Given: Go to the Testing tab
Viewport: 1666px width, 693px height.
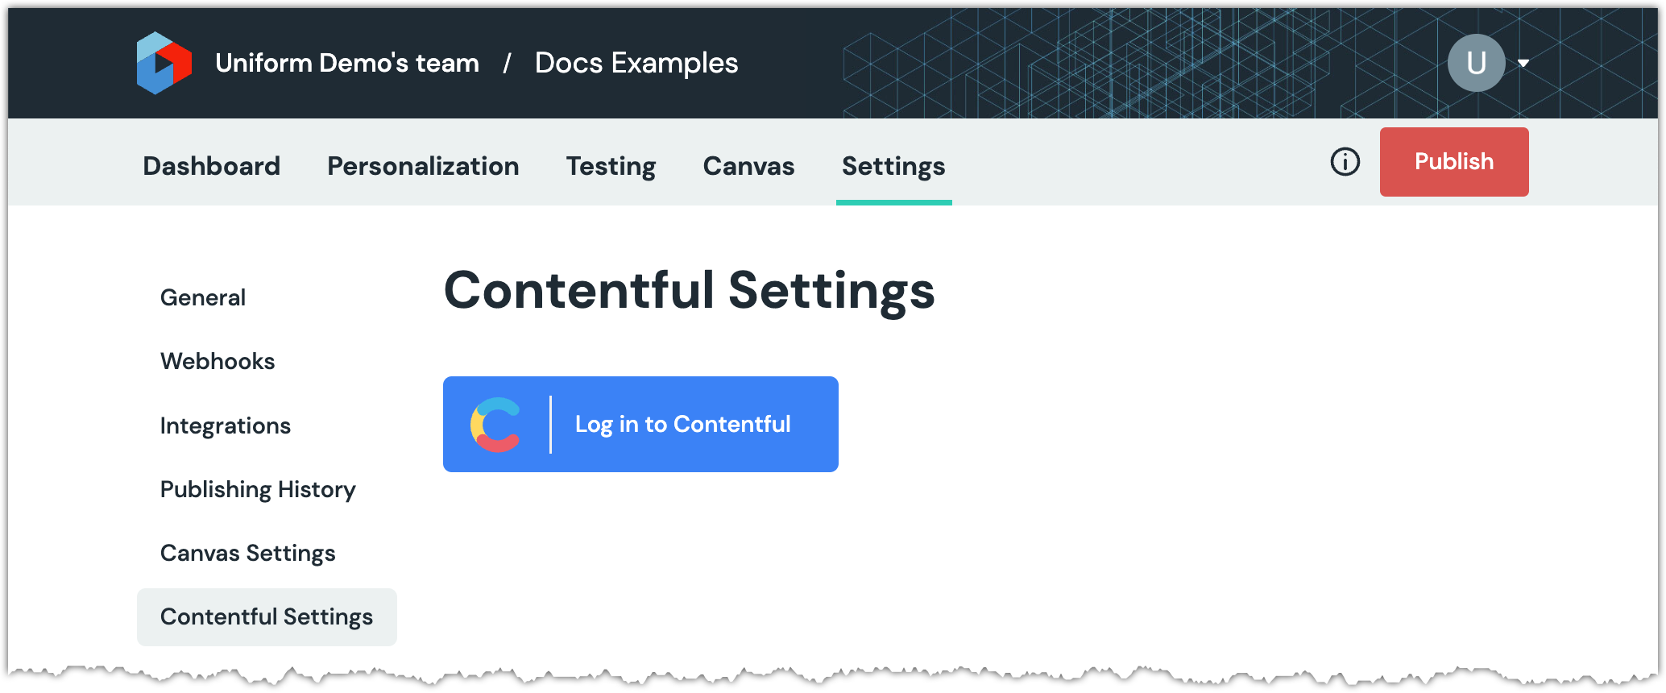Looking at the screenshot, I should click(611, 166).
